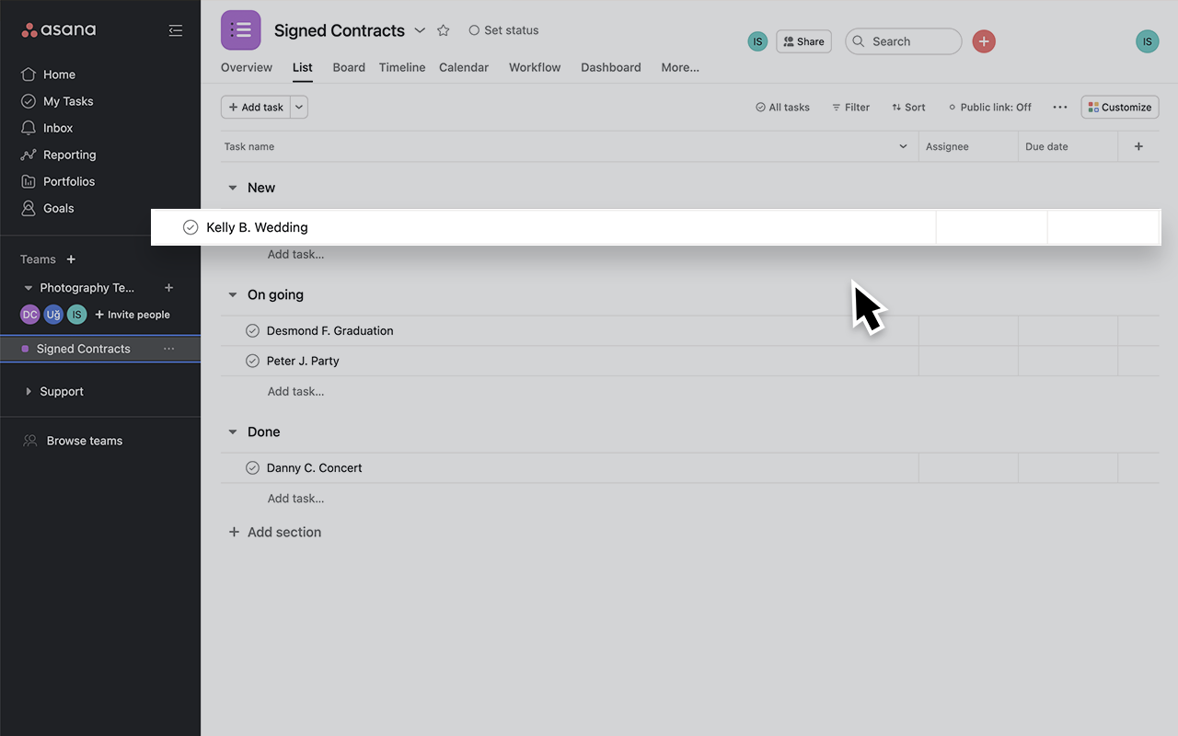Open the Add task dropdown arrow
Viewport: 1178px width, 736px height.
297,107
